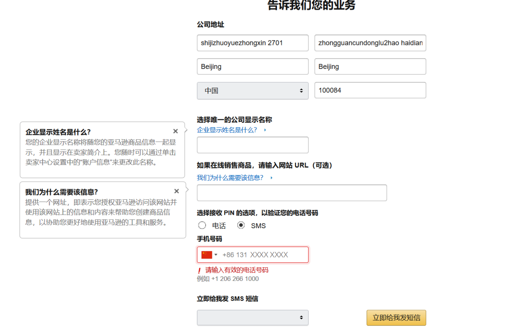This screenshot has height=327, width=518.
Task: Click the right Beijing province field
Action: click(370, 67)
